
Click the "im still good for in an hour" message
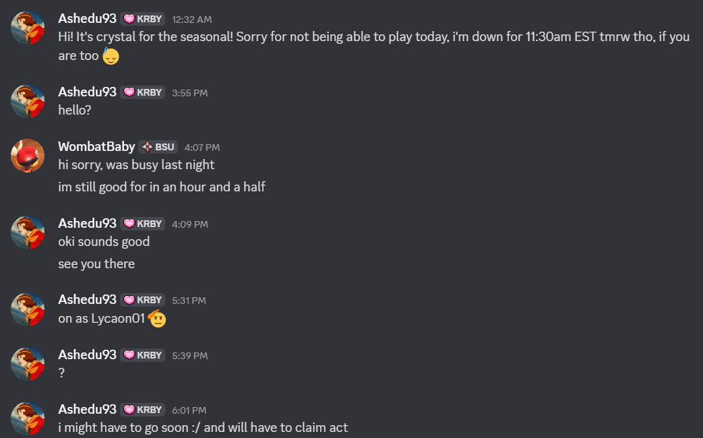pos(162,187)
